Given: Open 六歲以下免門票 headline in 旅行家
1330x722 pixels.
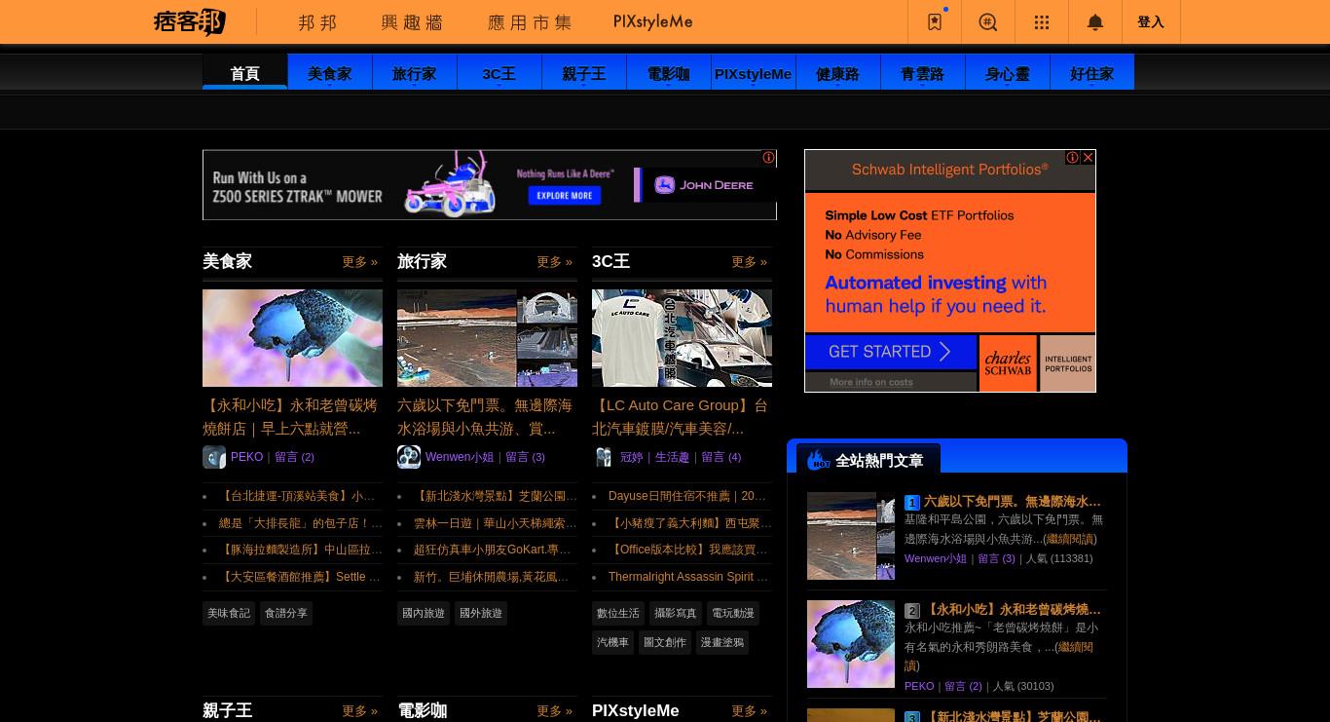Looking at the screenshot, I should tap(485, 417).
